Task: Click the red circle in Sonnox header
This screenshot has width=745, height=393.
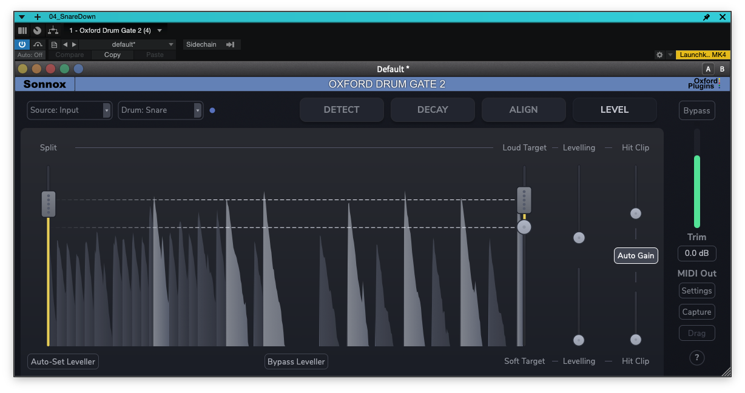Action: coord(51,69)
